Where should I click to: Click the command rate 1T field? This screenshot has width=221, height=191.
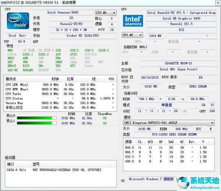[x=212, y=105]
